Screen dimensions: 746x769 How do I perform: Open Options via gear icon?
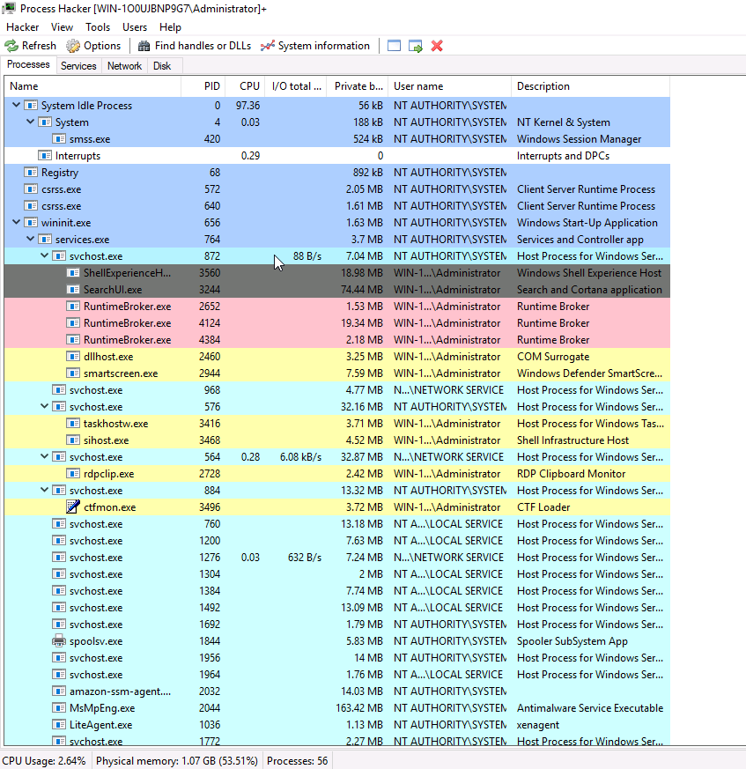73,46
